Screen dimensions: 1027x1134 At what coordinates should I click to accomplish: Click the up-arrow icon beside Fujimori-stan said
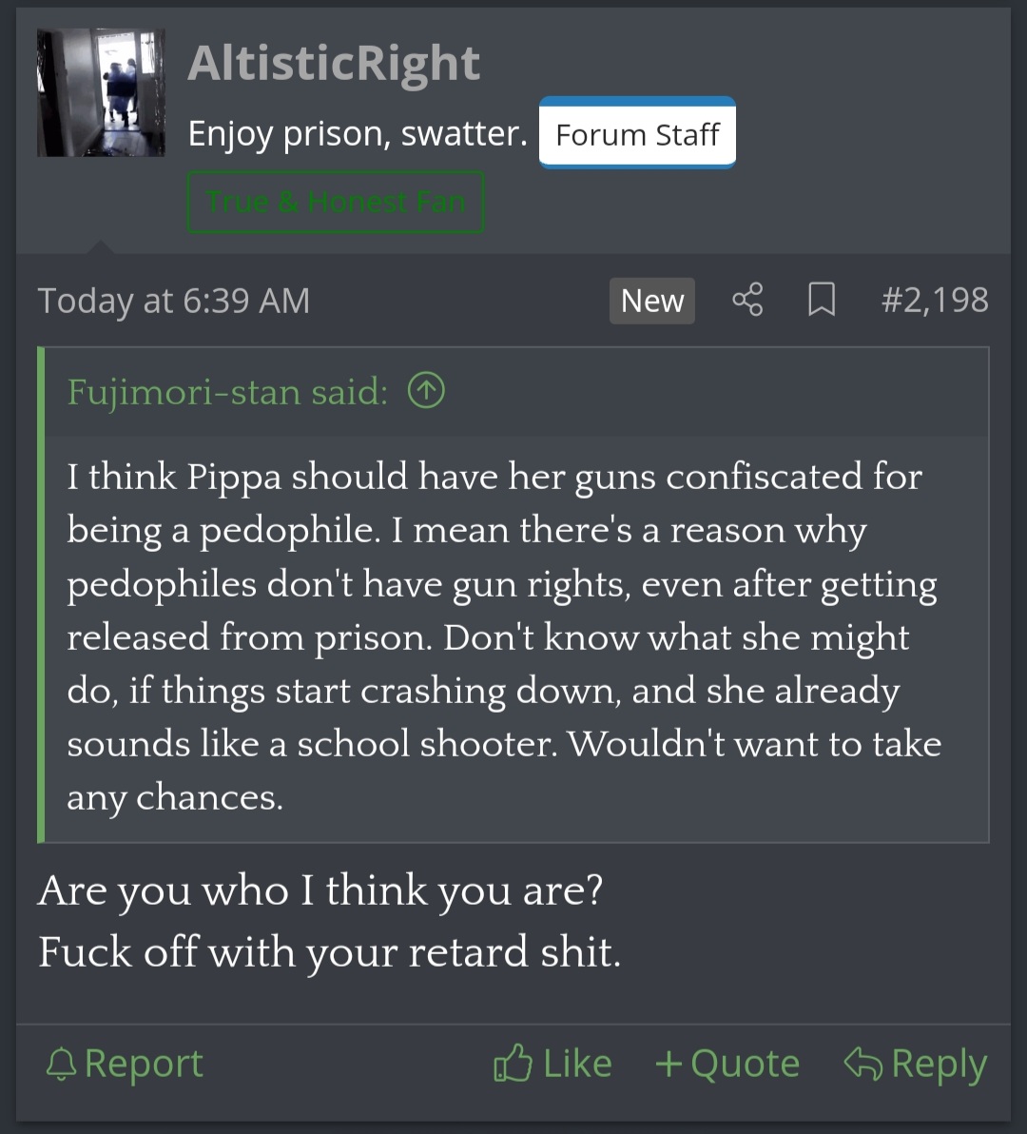click(426, 391)
